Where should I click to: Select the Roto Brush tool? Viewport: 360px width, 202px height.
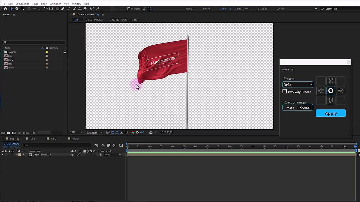coord(92,9)
